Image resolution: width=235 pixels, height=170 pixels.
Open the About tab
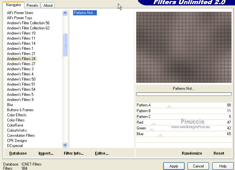pos(48,5)
